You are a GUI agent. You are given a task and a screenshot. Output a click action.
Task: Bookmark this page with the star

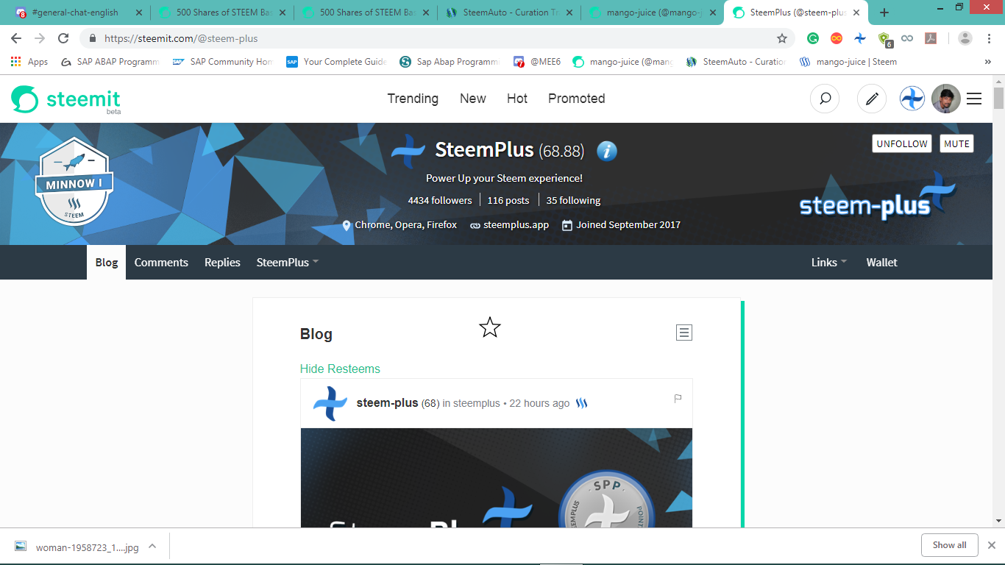[x=782, y=38]
